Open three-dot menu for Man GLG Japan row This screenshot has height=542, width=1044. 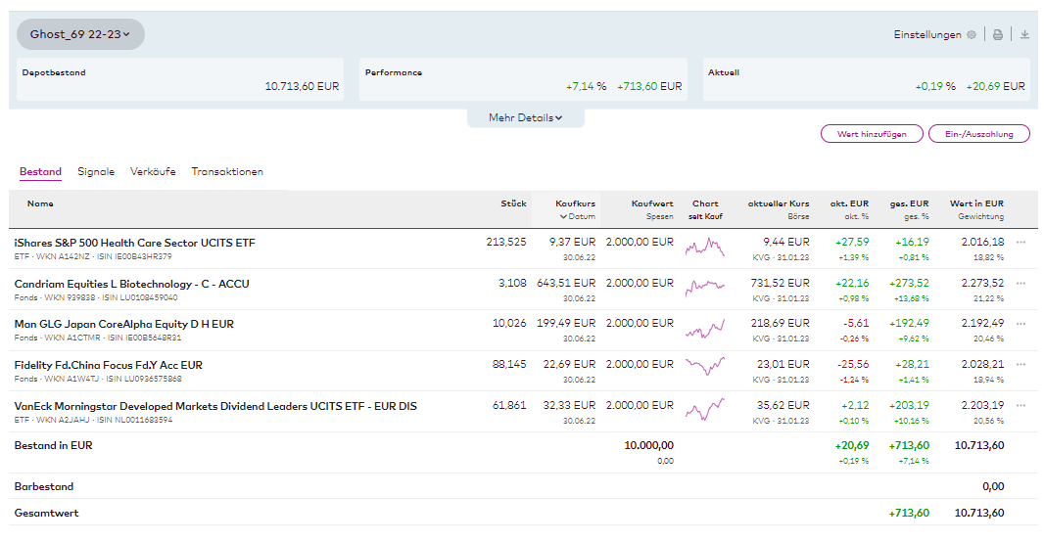point(1021,323)
